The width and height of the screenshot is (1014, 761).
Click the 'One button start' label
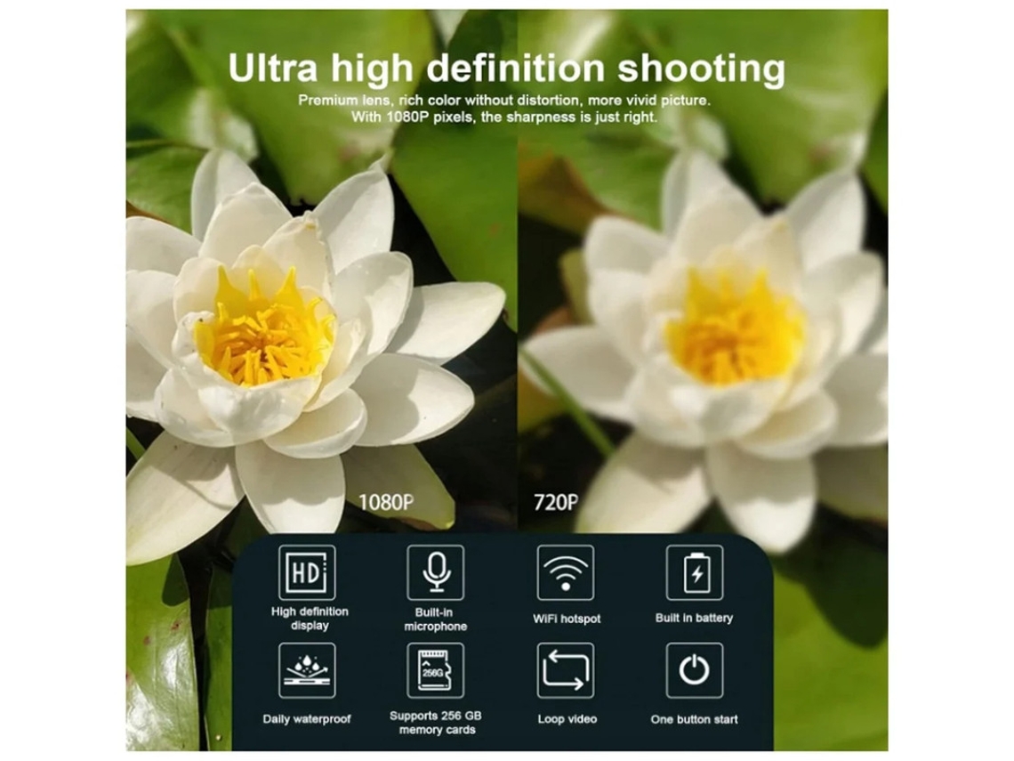pyautogui.click(x=694, y=719)
